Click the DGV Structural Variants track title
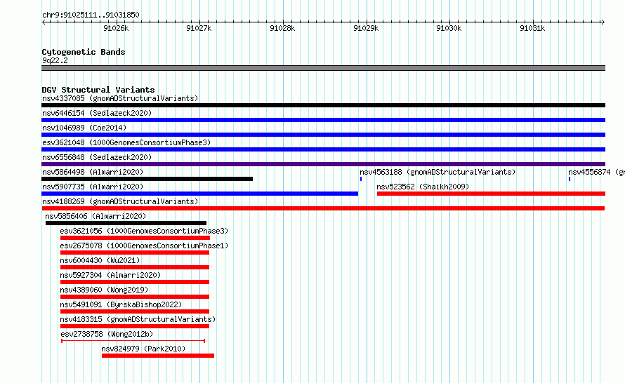The width and height of the screenshot is (625, 383). (x=98, y=90)
